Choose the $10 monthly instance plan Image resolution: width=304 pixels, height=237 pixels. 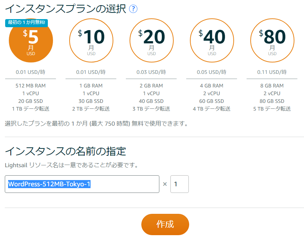[91, 40]
